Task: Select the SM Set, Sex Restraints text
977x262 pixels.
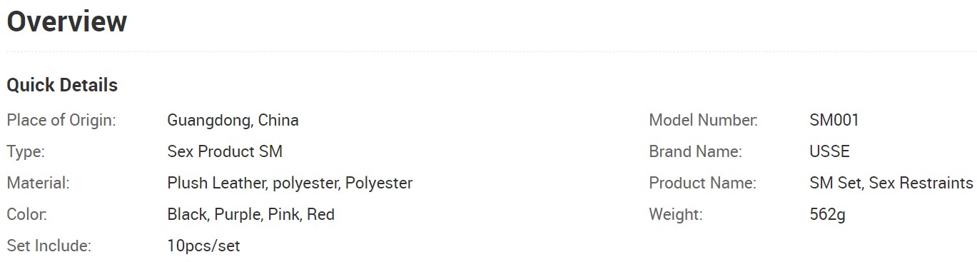Action: pos(891,183)
